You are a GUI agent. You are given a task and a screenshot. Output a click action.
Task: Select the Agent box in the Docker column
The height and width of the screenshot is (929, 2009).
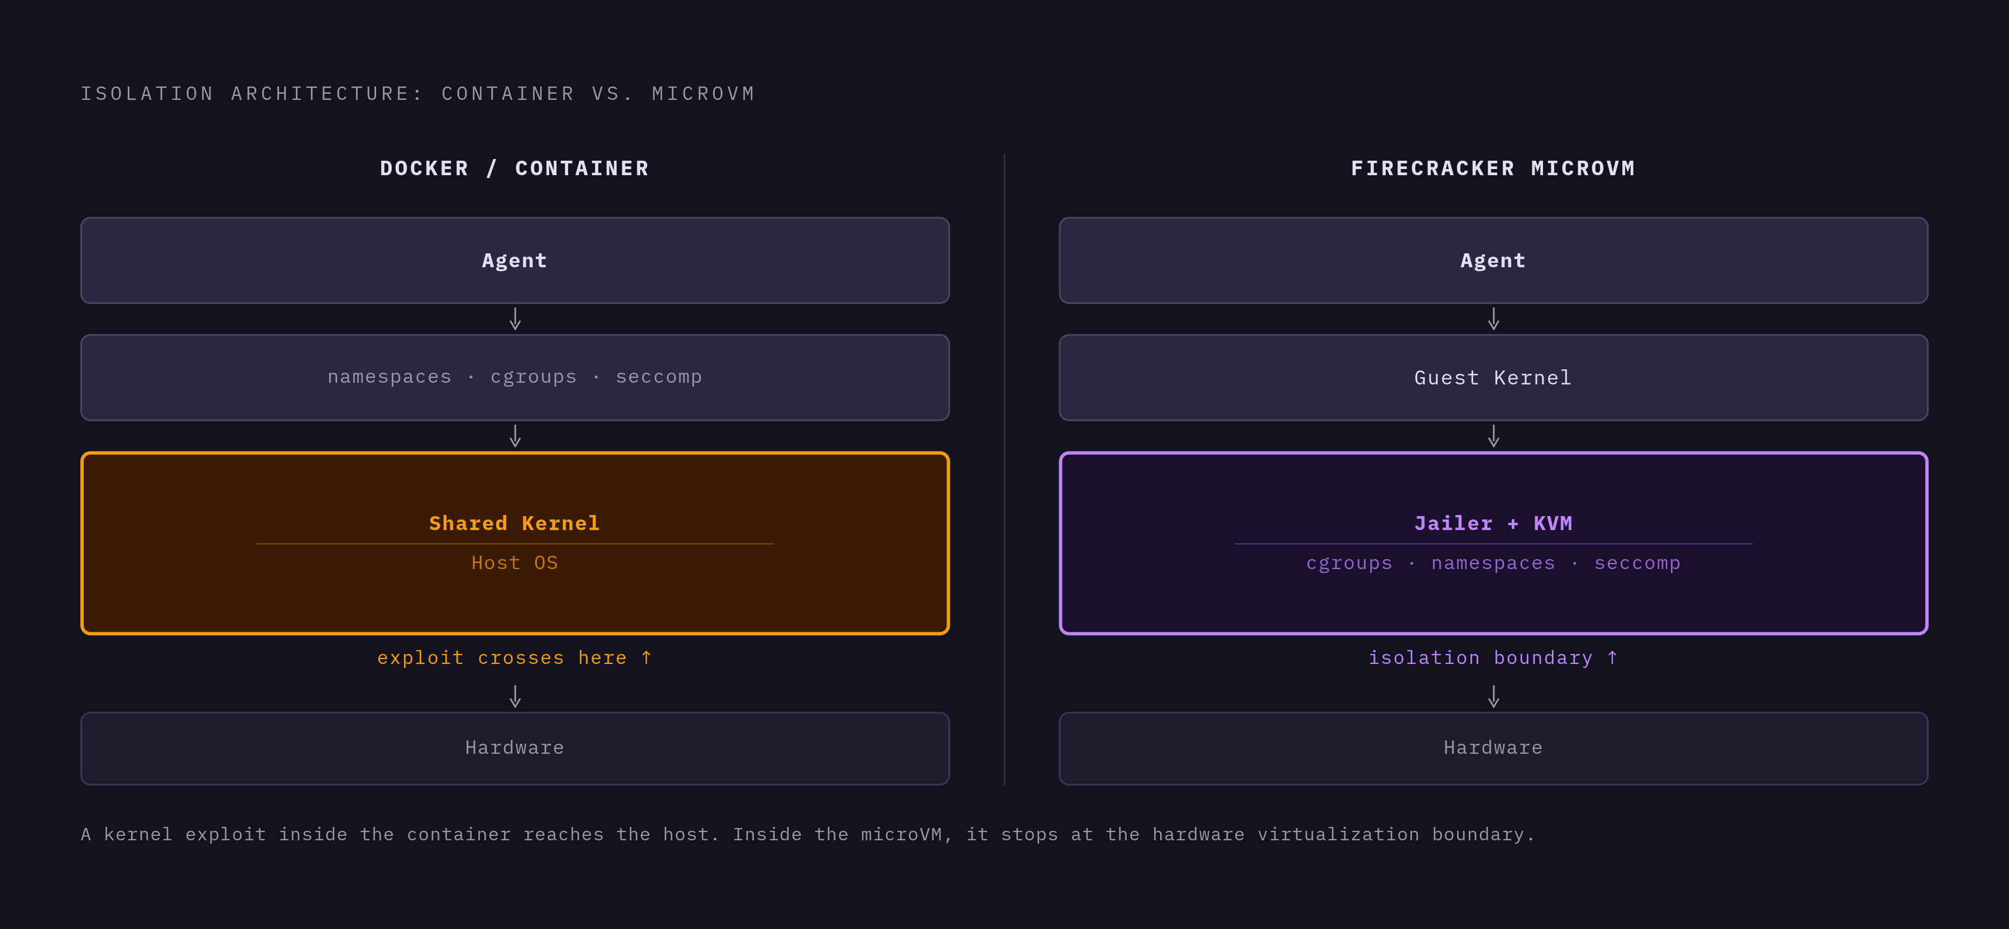(x=515, y=261)
